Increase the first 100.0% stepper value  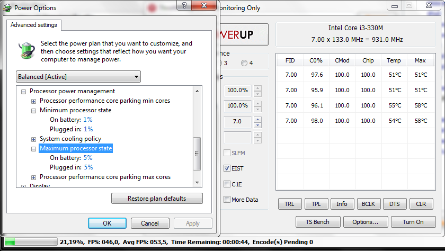point(257,88)
